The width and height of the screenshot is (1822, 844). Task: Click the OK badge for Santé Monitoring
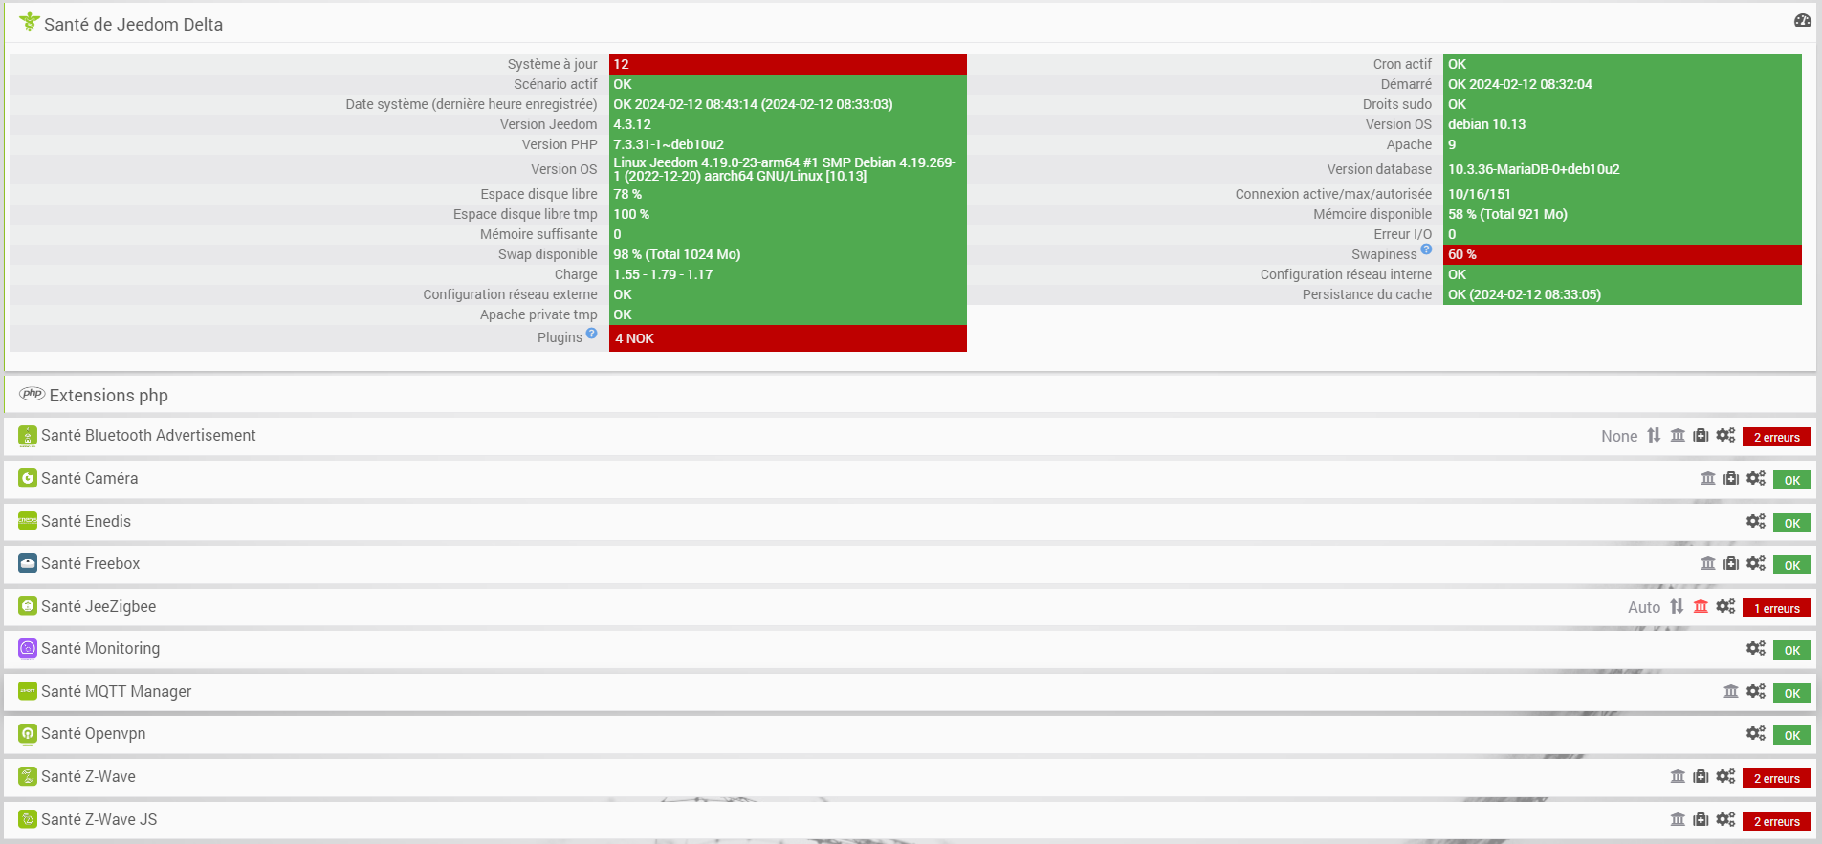coord(1792,650)
